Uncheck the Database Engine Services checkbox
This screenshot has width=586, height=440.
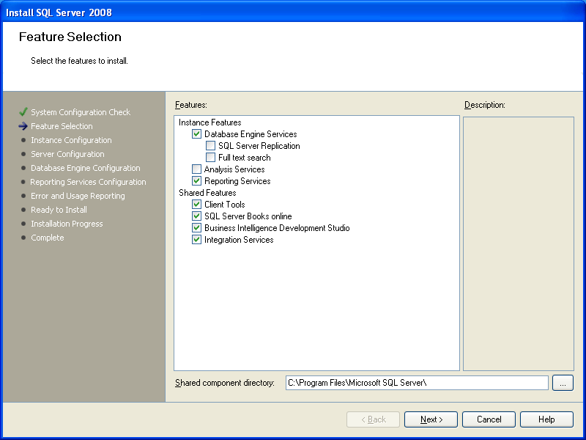point(196,134)
